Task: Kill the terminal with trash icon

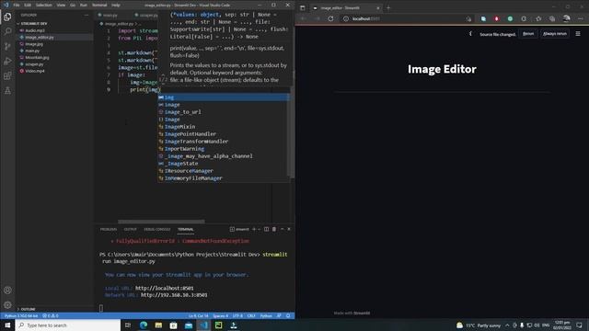Action: (x=274, y=229)
